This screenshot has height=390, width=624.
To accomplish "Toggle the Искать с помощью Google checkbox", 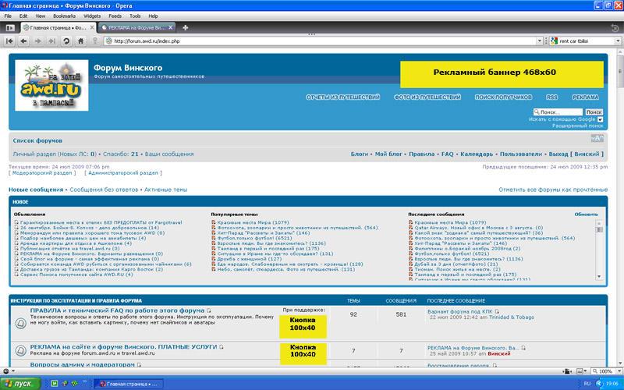I will [x=600, y=119].
